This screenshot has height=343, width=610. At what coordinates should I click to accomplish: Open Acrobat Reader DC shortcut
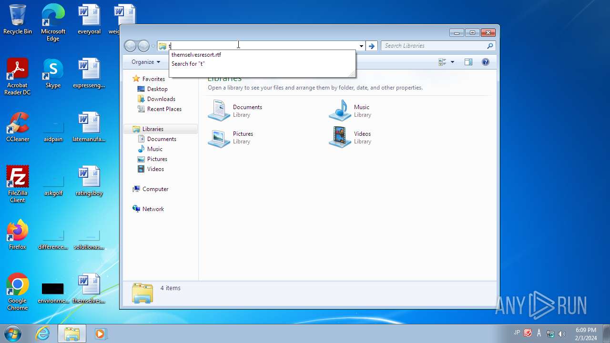[18, 77]
